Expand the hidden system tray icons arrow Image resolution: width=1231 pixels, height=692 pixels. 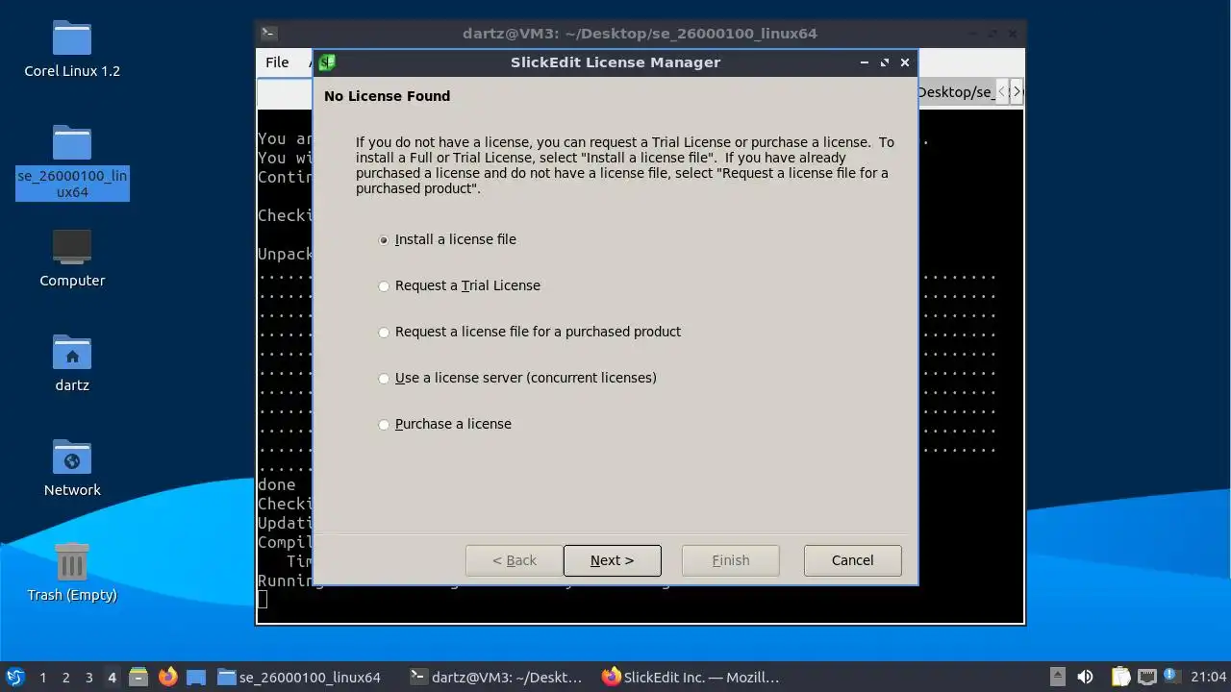pyautogui.click(x=1057, y=677)
